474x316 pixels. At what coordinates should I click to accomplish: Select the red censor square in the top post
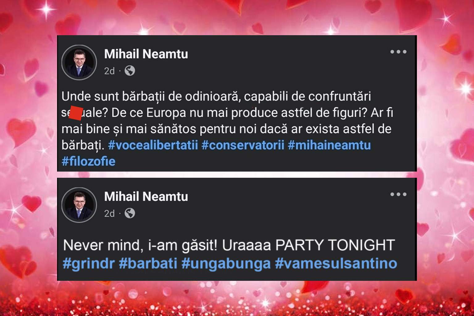(76, 112)
